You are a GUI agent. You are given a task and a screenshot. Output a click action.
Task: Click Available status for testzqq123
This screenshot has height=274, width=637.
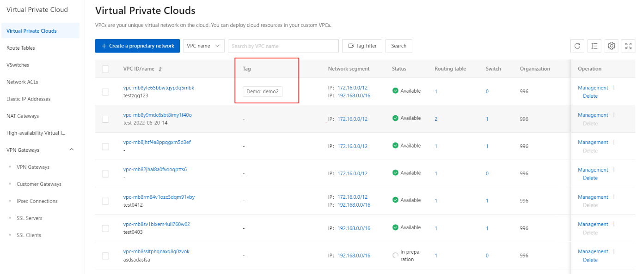point(406,91)
